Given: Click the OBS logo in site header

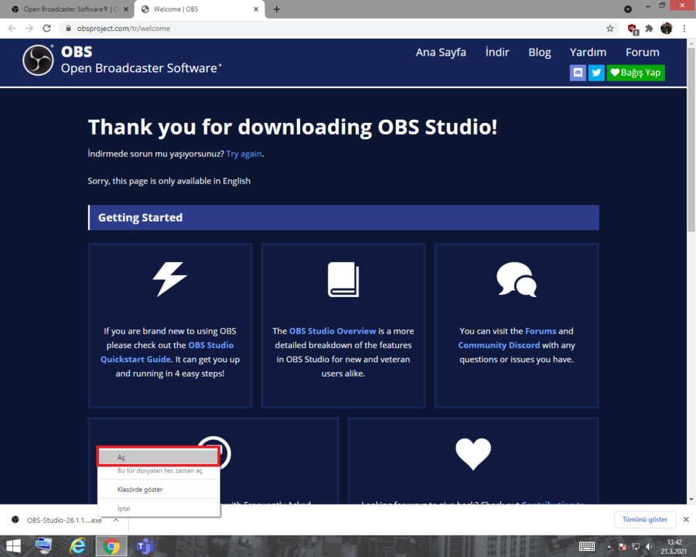Looking at the screenshot, I should pyautogui.click(x=38, y=60).
